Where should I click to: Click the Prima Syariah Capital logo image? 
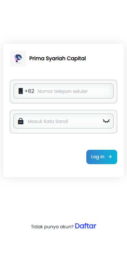click(18, 59)
